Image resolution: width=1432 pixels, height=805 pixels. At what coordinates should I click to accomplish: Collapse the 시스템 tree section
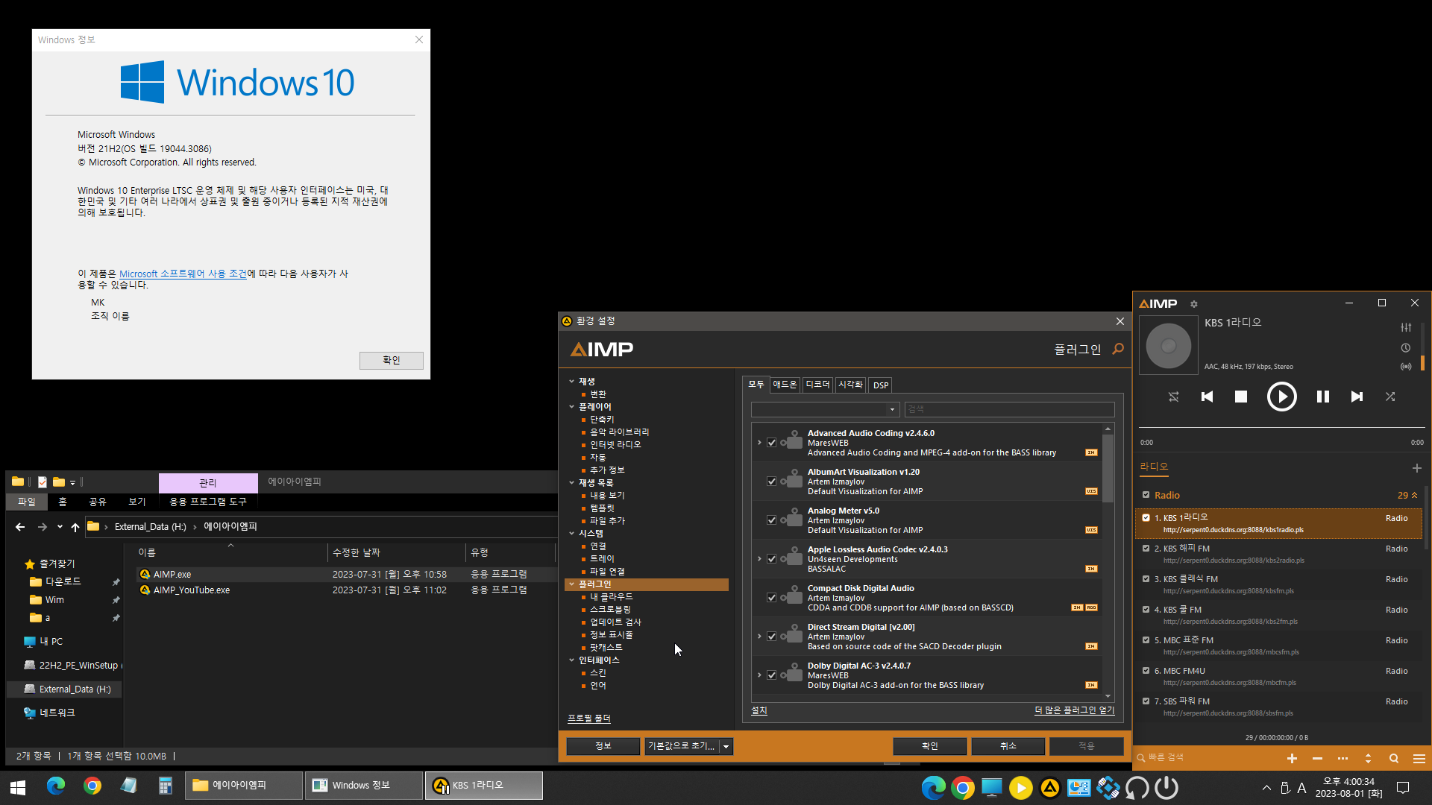pos(572,534)
